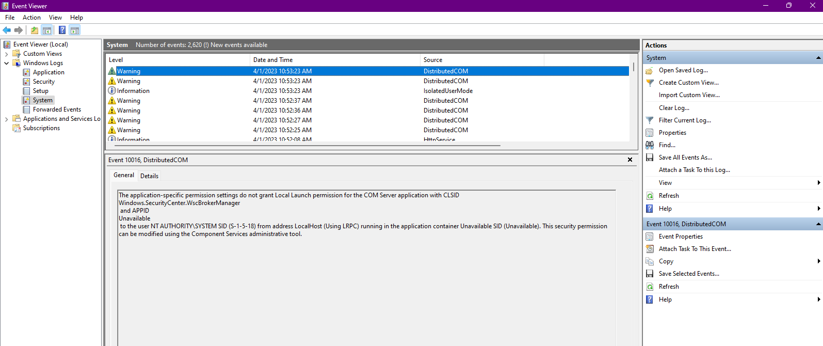
Task: Click the Event Properties icon in Actions
Action: (650, 237)
